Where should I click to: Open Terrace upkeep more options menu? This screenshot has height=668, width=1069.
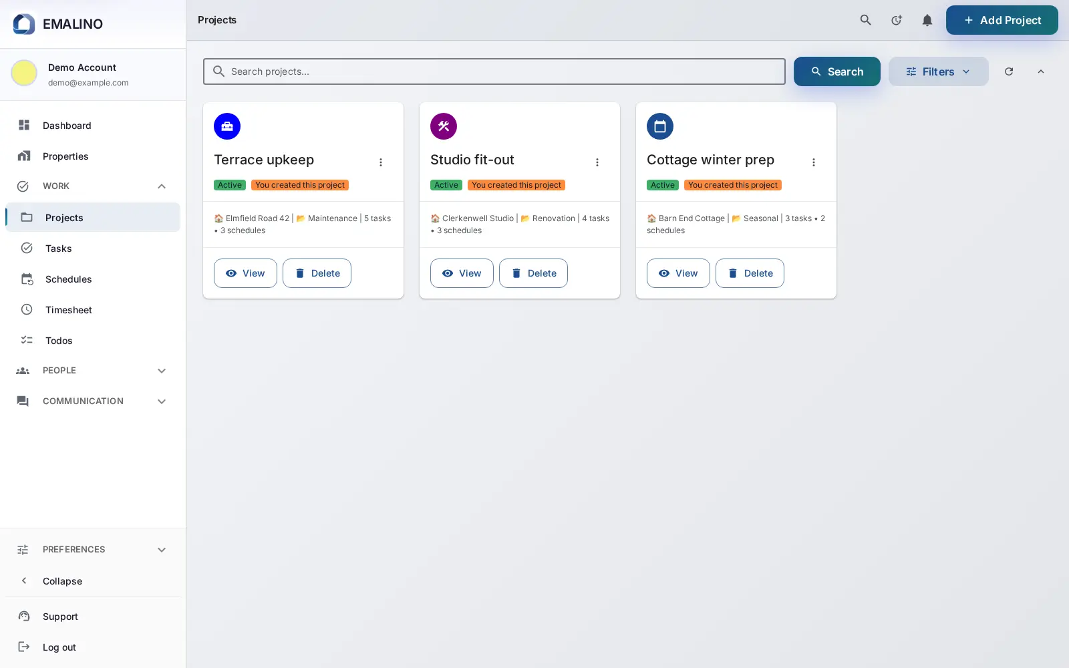pos(381,162)
